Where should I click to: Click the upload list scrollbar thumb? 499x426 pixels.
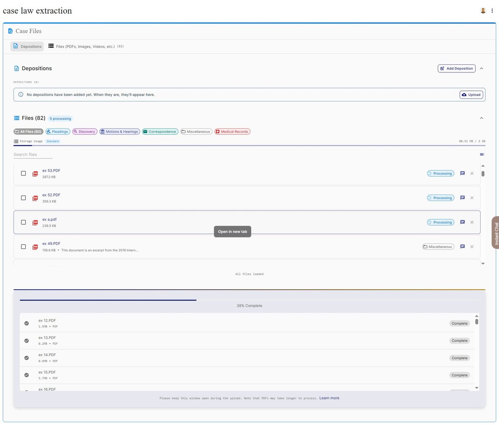click(x=477, y=322)
